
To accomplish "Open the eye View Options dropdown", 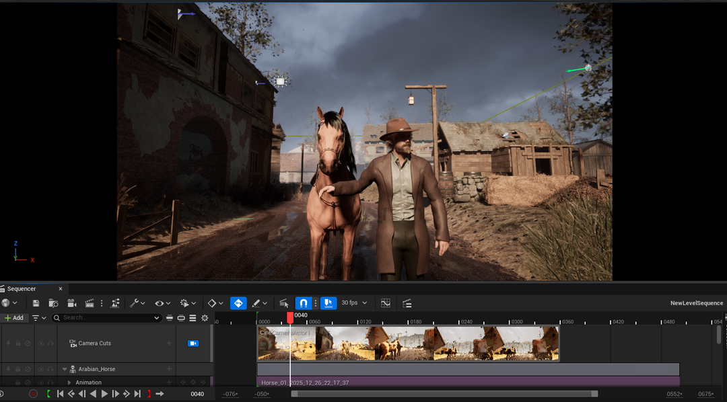I will (x=163, y=303).
